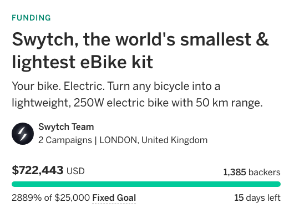Screen dimensions: 289x213
Task: Click the 2889% funded percentage
Action: pos(27,197)
